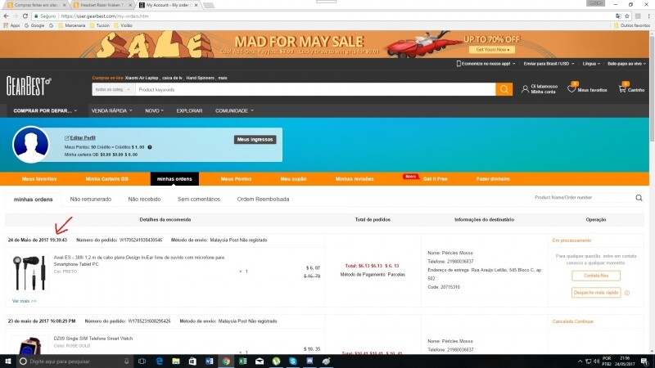Screen dimensions: 655x368
Task: Open the Minha Carteira GB tab
Action: [107, 178]
